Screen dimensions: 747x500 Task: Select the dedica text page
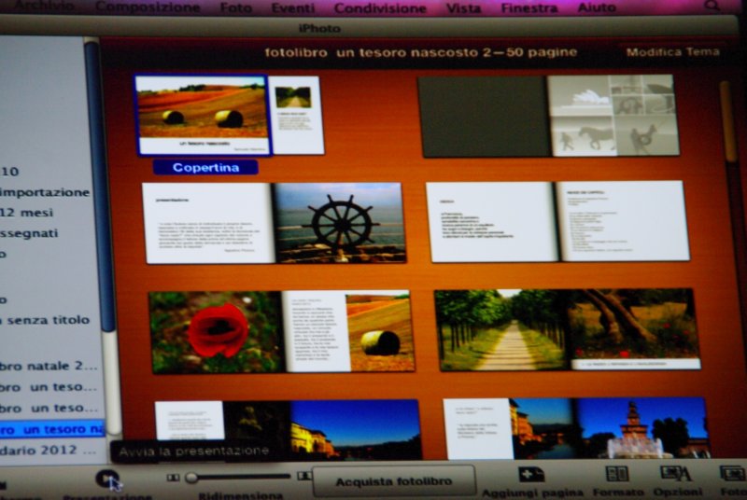click(492, 222)
